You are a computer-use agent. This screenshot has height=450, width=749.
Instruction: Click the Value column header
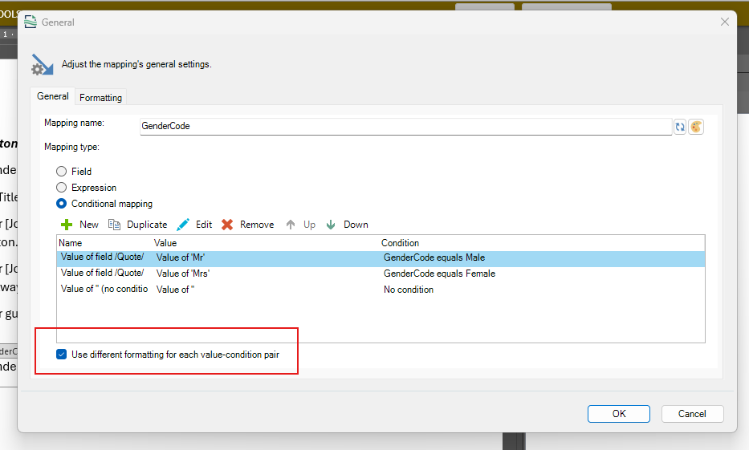[165, 243]
